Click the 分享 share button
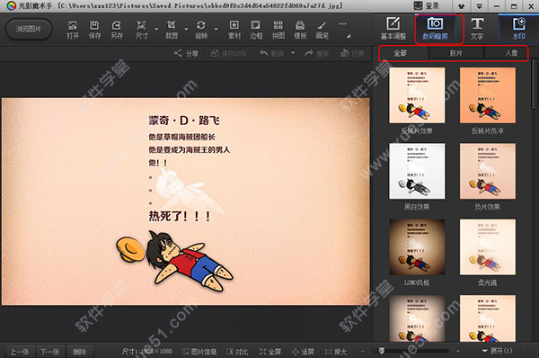The width and height of the screenshot is (539, 358). (x=186, y=53)
